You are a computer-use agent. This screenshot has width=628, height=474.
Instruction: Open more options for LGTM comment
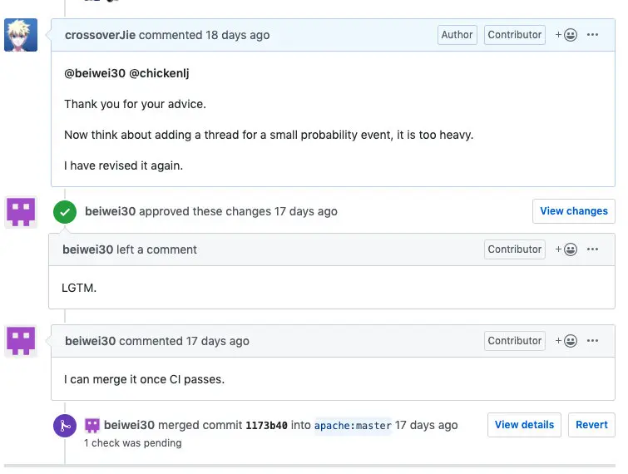coord(592,249)
